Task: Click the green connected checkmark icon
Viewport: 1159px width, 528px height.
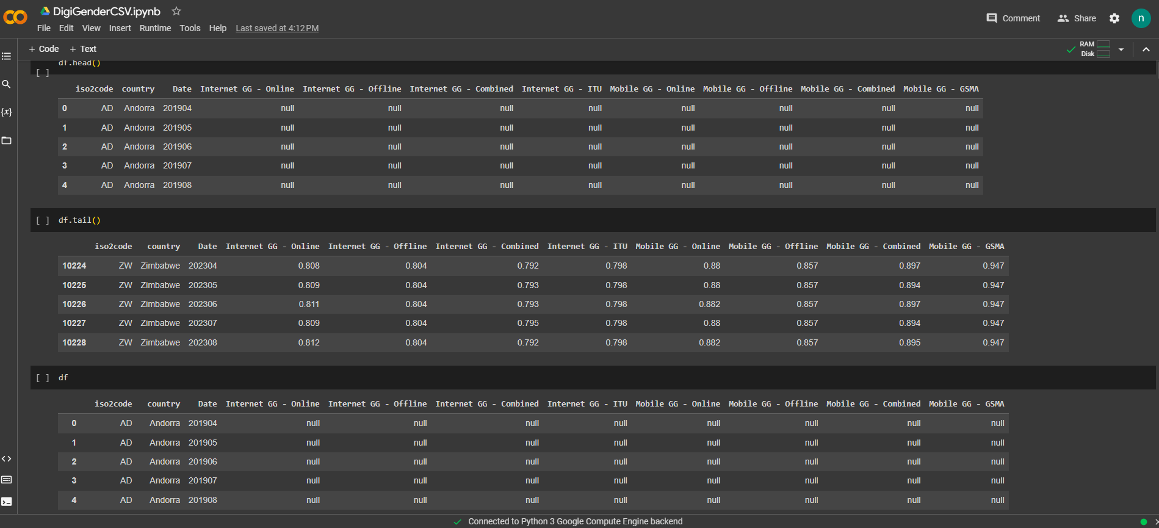Action: coord(1071,49)
